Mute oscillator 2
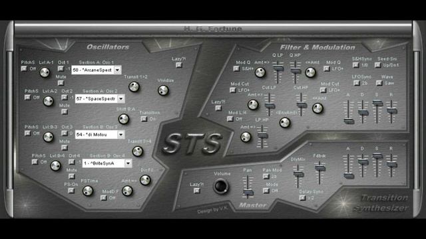The height and width of the screenshot is (239, 426). (x=65, y=112)
